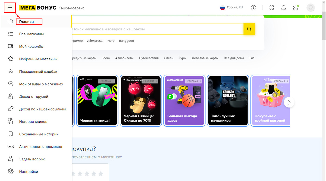
Task: Open the user profile avatar
Action: [x=311, y=8]
